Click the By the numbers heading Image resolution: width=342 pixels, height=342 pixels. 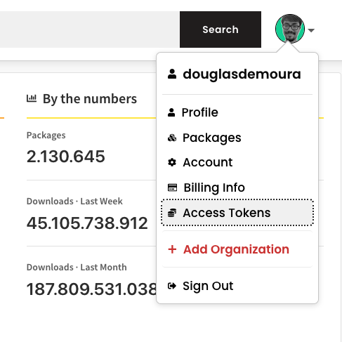click(90, 99)
